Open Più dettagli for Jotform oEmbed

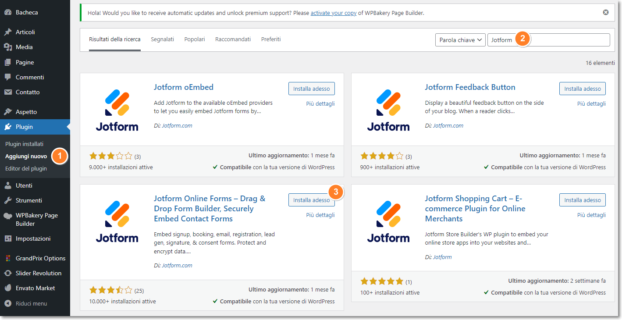[x=320, y=104]
